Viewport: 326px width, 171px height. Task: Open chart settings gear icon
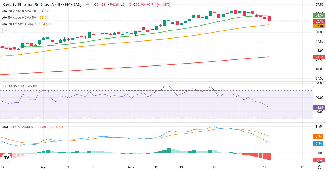coord(320,167)
